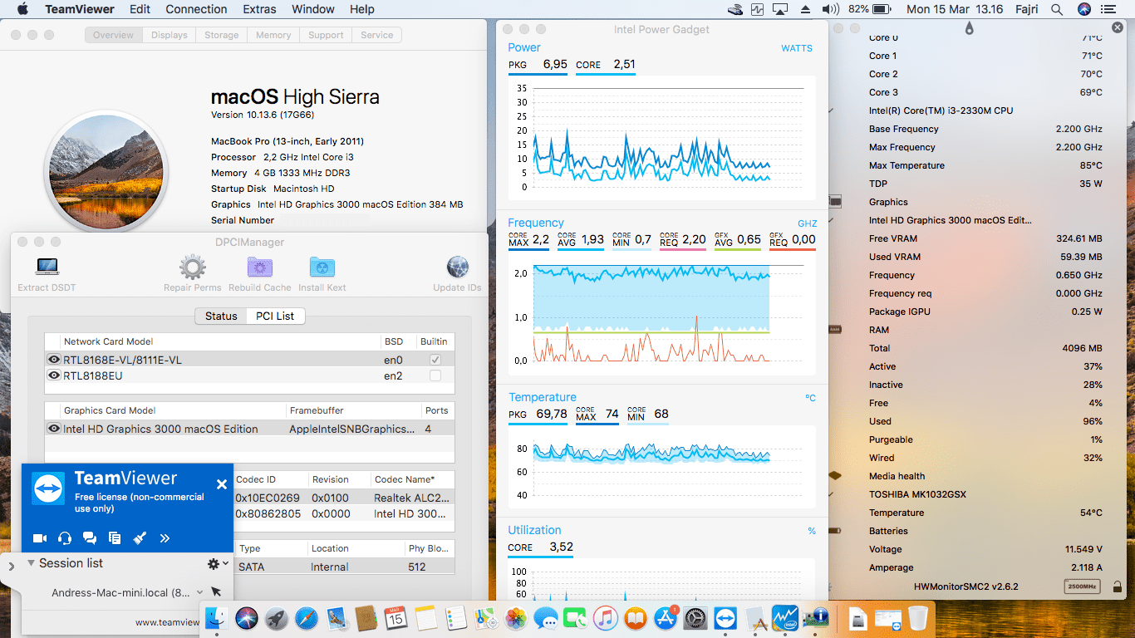Click the TOSHIBA MK1032GSX entry in HWMonitor

pos(917,494)
